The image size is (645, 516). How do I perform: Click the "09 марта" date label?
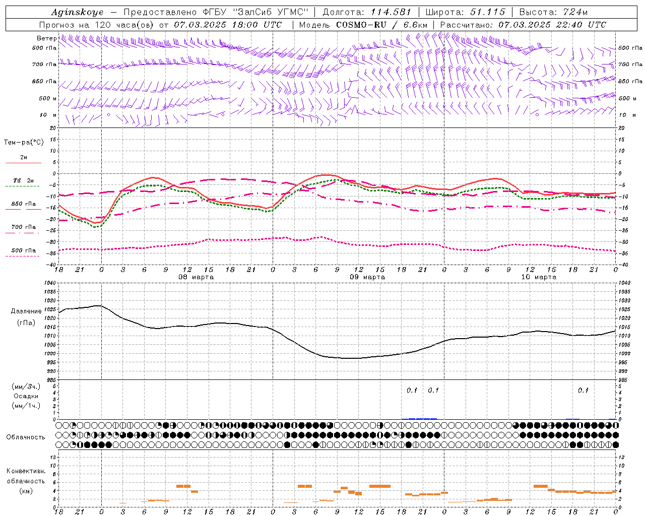point(367,277)
